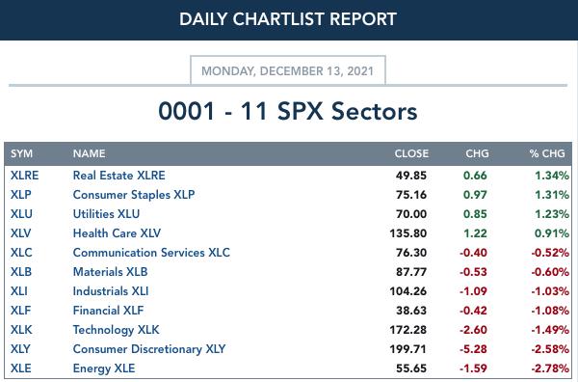Open the XLI symbol link
Viewport: 578px width, 382px height.
[x=19, y=291]
